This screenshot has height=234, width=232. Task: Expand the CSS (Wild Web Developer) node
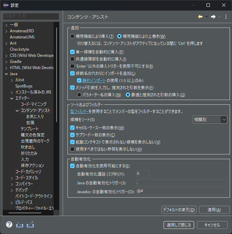tap(6, 56)
